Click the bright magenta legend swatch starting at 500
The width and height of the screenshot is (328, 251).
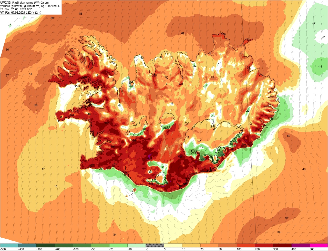[319, 245]
